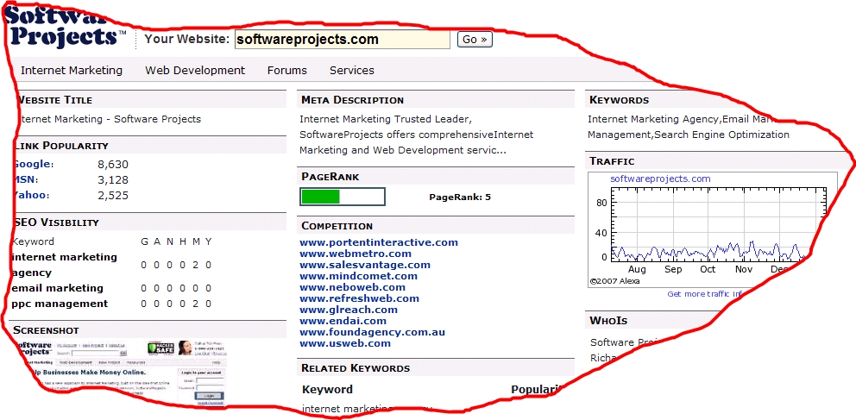This screenshot has height=420, width=856.
Task: Select the 'ppc management' keyword row
Action: tap(111, 304)
